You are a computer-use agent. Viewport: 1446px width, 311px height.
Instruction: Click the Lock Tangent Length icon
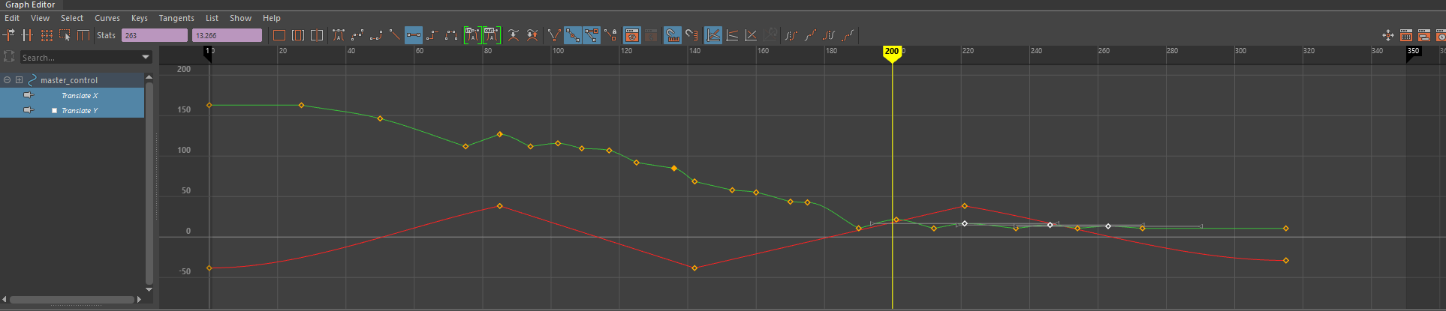(x=610, y=35)
